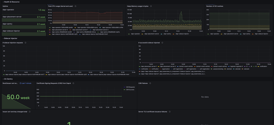Open info icon beside Certificate Signing Requests title
Screen dimensions: 274x125
pyautogui.click(x=73, y=83)
